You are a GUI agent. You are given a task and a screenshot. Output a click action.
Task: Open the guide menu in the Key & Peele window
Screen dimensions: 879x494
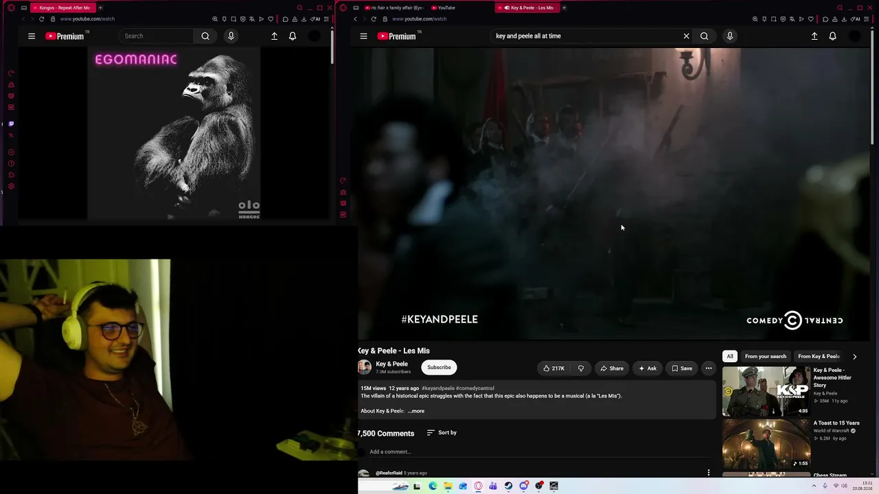[x=363, y=36]
